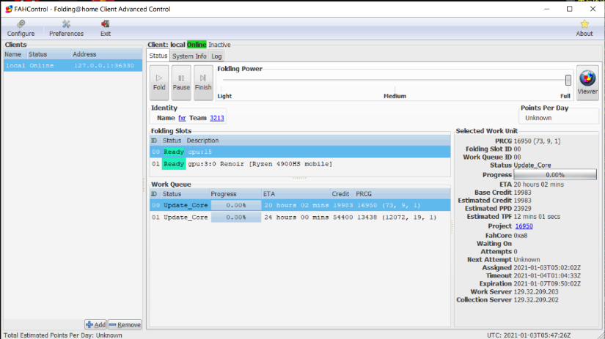Viewport: 605px width, 339px height.
Task: Switch to the Log tab
Action: pyautogui.click(x=216, y=56)
